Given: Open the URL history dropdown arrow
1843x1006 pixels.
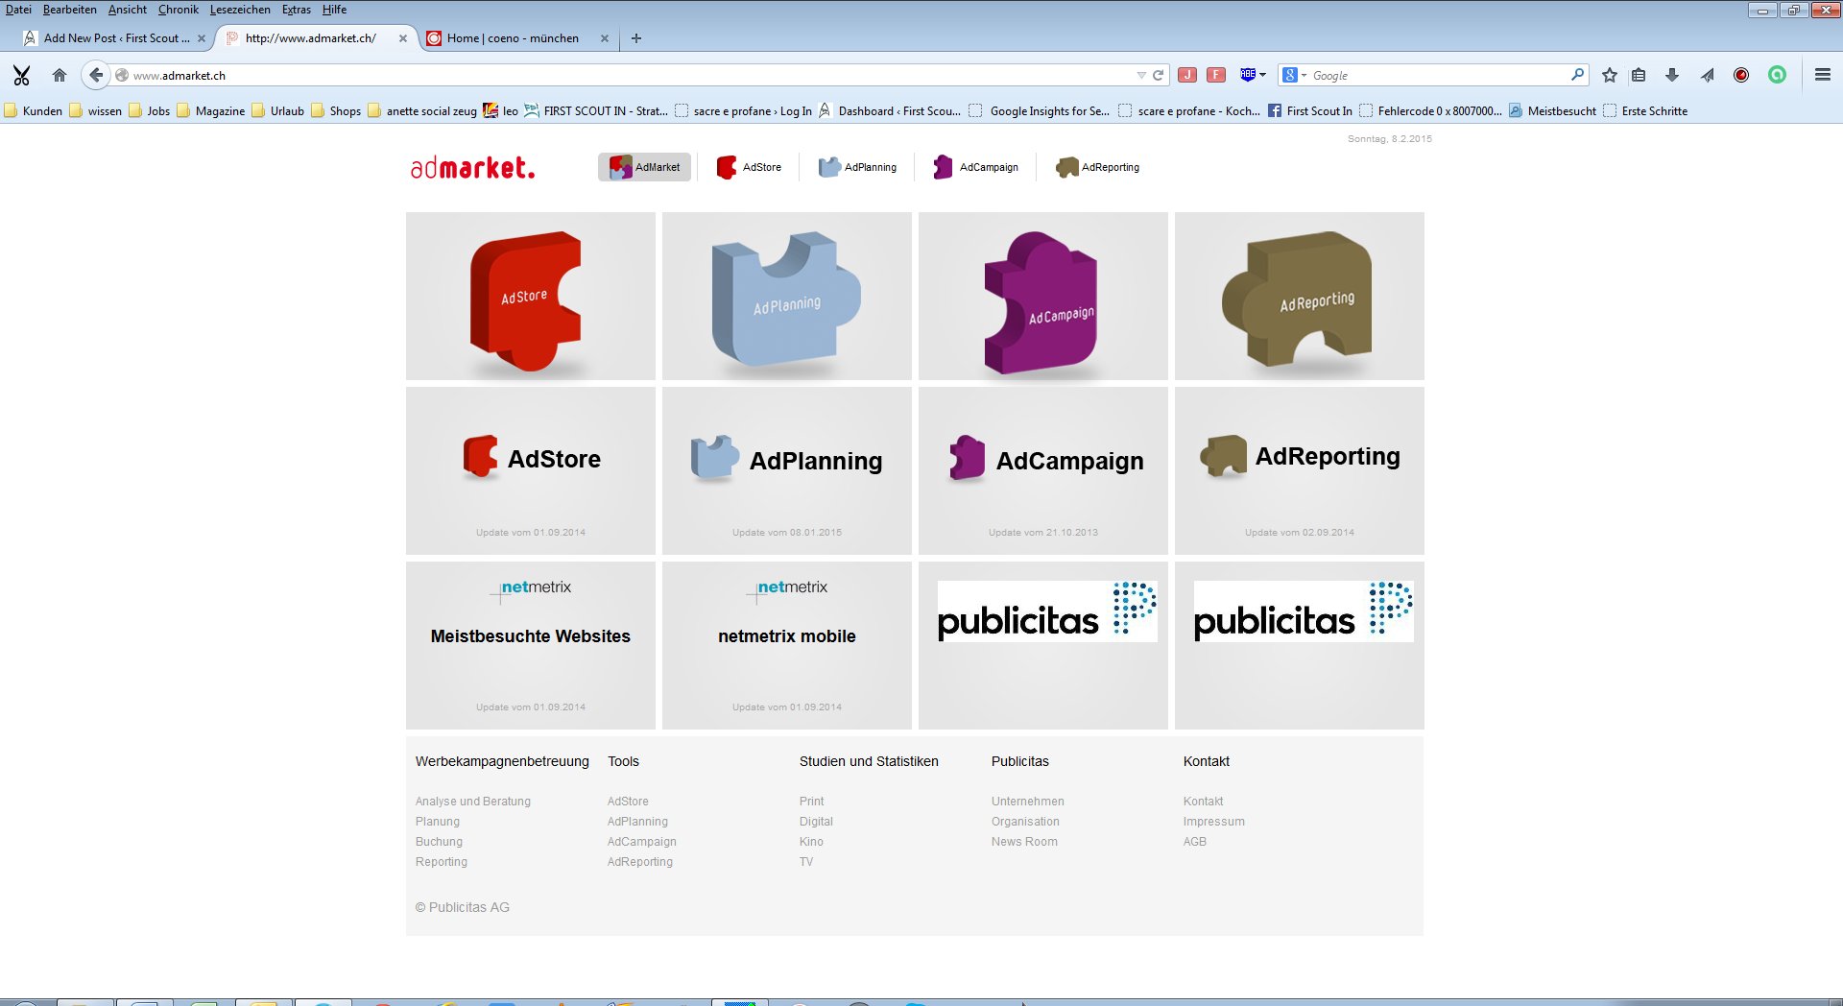Looking at the screenshot, I should coord(1140,75).
